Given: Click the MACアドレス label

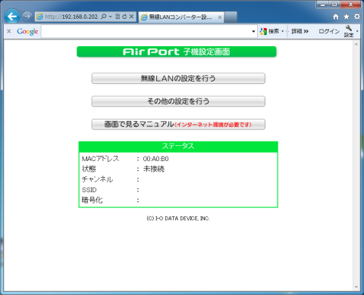Looking at the screenshot, I should 100,159.
